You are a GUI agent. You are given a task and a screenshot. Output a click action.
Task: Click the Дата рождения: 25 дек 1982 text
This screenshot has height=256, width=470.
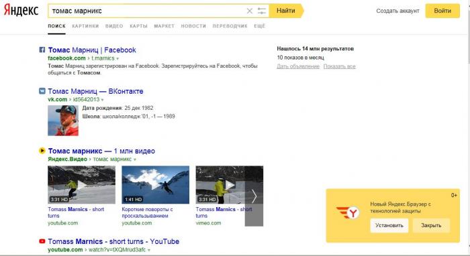(x=117, y=108)
